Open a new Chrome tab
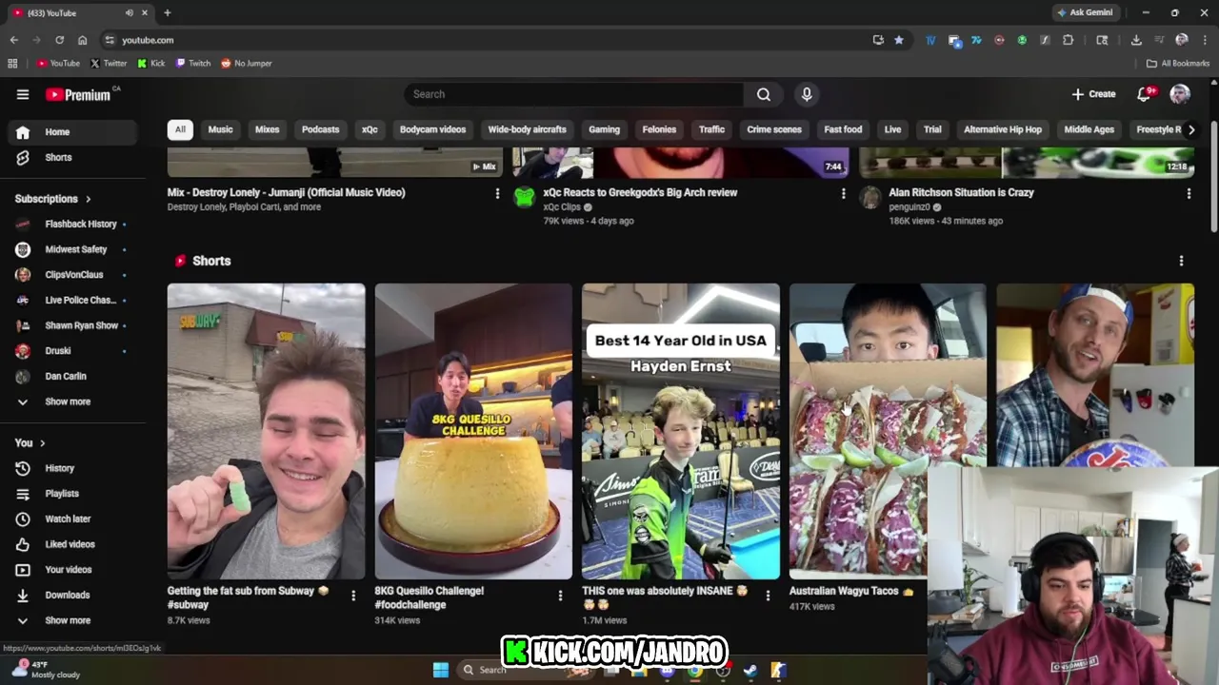Screen dimensions: 1219x685 click(167, 12)
